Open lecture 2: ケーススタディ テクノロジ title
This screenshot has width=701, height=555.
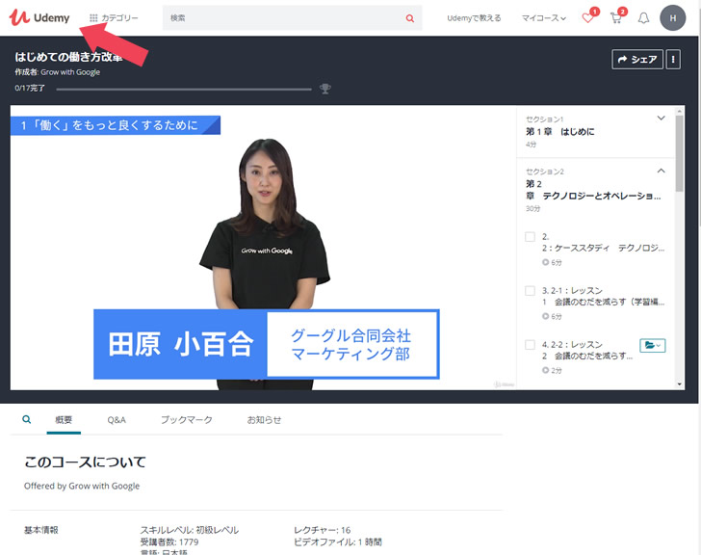pyautogui.click(x=603, y=243)
